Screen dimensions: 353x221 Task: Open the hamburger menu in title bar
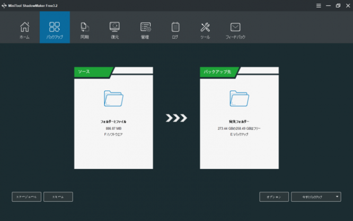(319, 6)
